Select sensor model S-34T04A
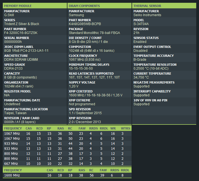This screenshot has width=199, height=181. click(141, 24)
